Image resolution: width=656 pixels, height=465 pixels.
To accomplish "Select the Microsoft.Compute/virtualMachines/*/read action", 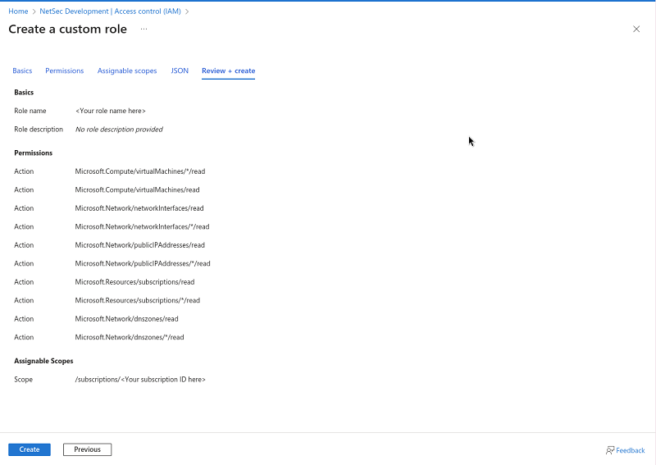I will (x=139, y=171).
